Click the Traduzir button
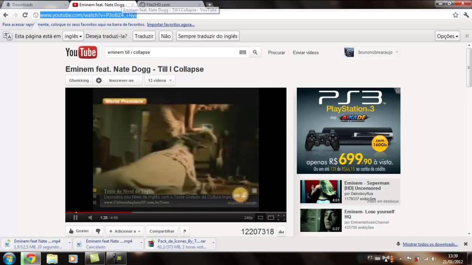472x265 pixels. [144, 36]
